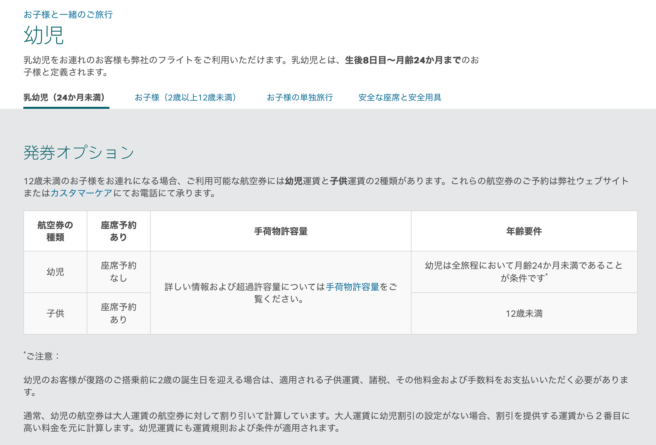Image resolution: width=656 pixels, height=445 pixels.
Task: Click the 手荷物許容量 link in the table
Action: coord(352,287)
